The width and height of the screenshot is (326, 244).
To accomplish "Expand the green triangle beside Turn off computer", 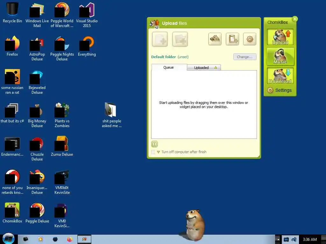I will pyautogui.click(x=159, y=152).
